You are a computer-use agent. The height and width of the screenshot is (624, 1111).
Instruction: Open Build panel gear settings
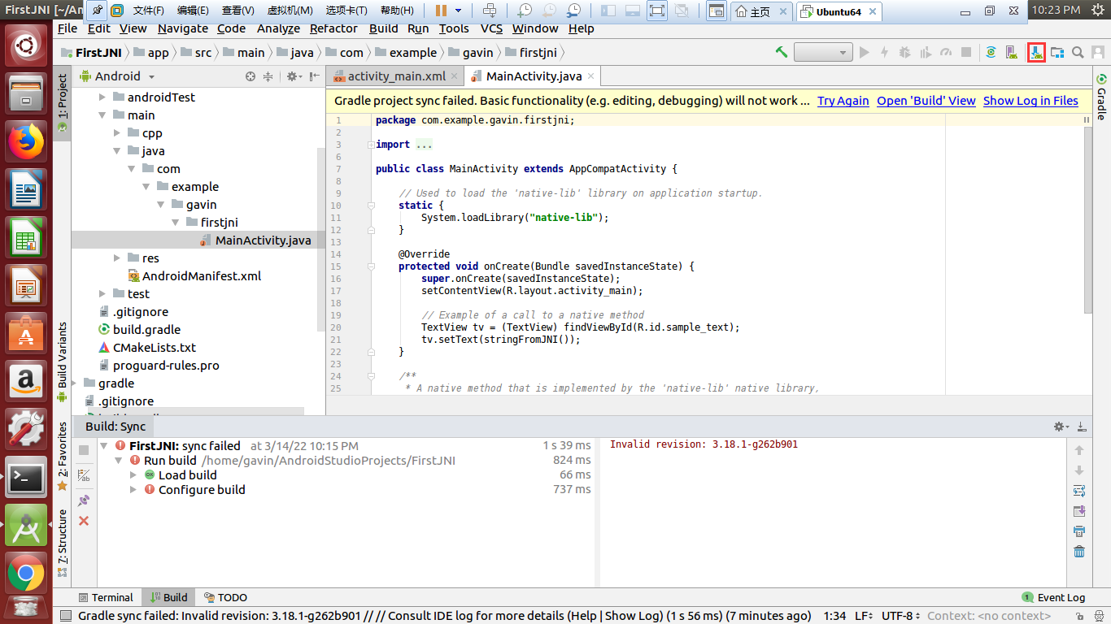pos(1060,427)
